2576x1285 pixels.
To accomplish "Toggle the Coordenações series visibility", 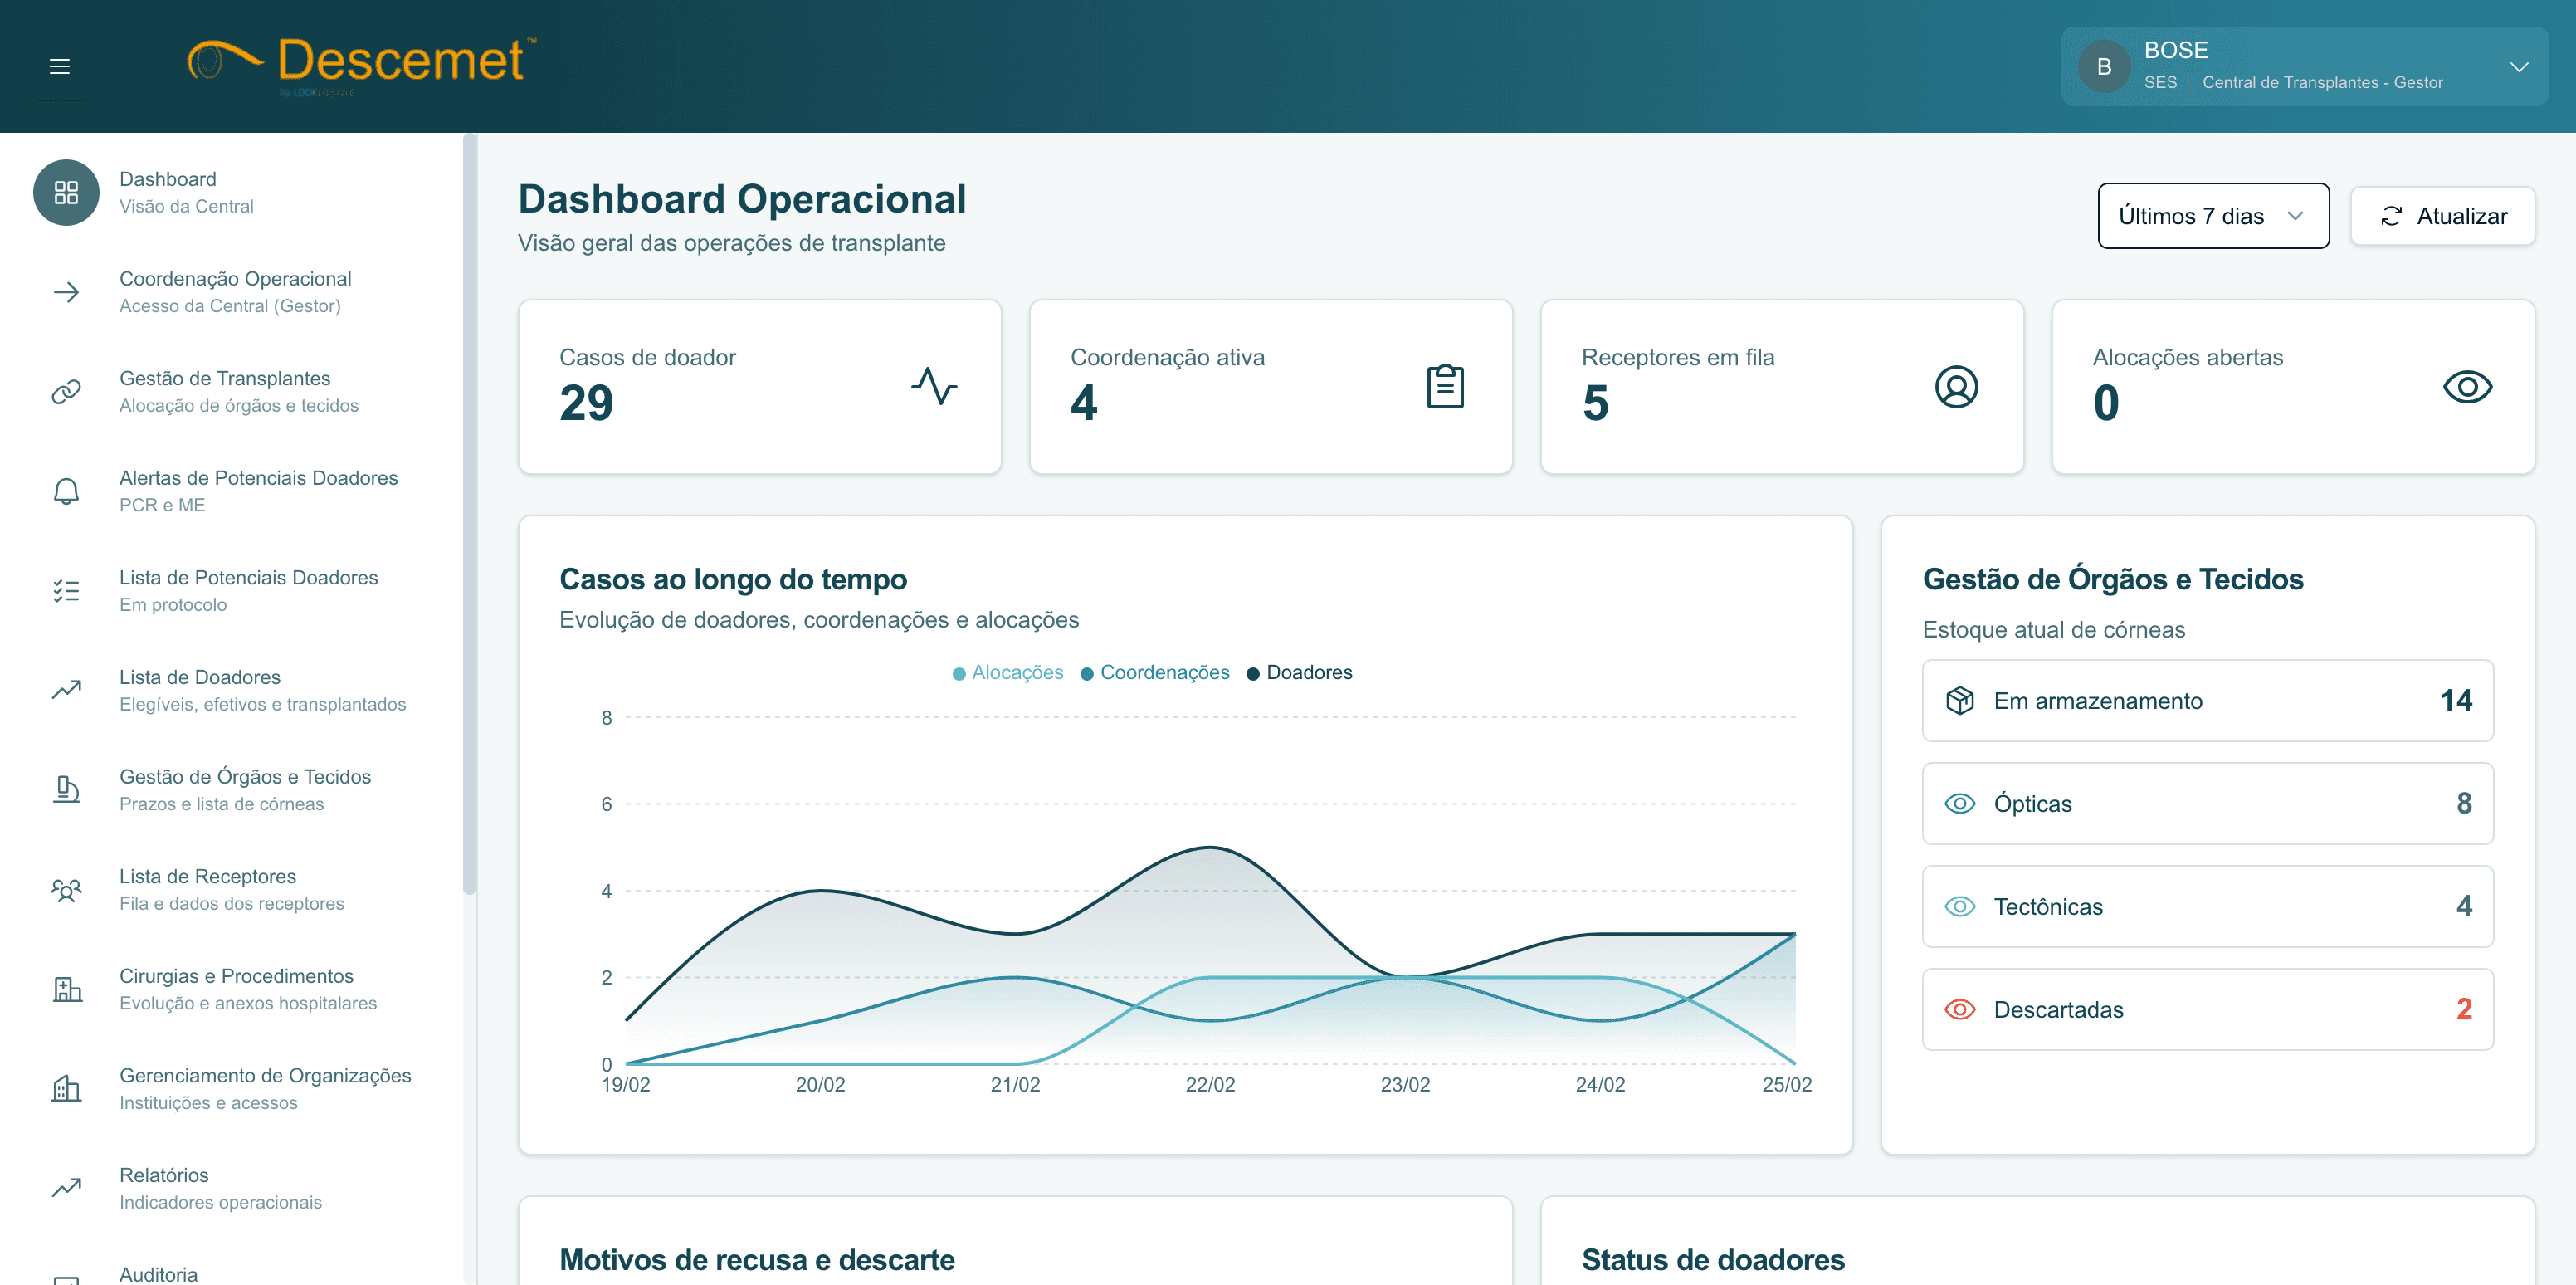I will [x=1155, y=672].
